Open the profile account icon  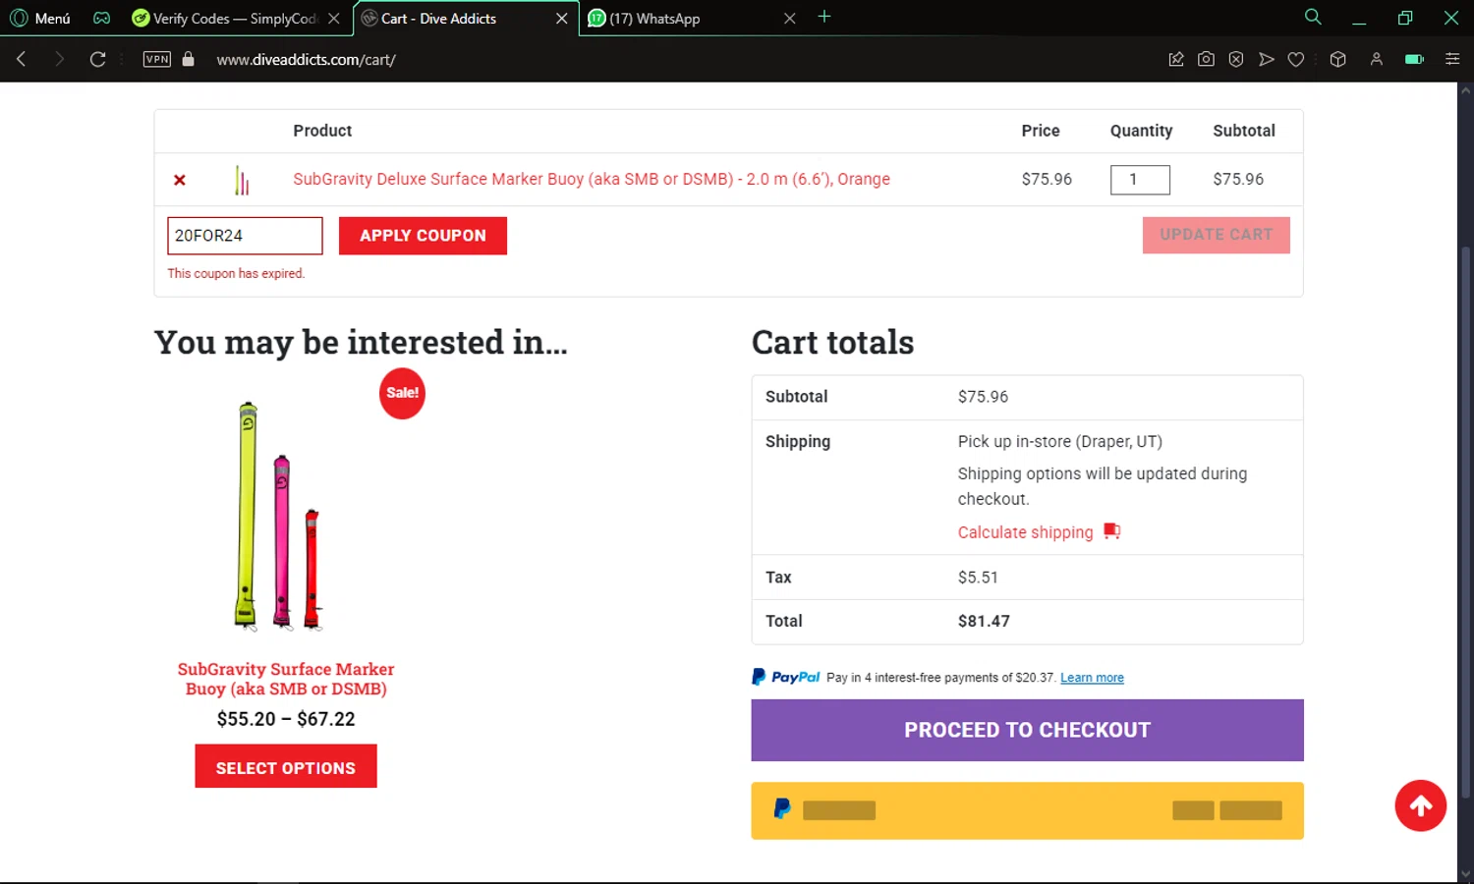click(x=1376, y=59)
